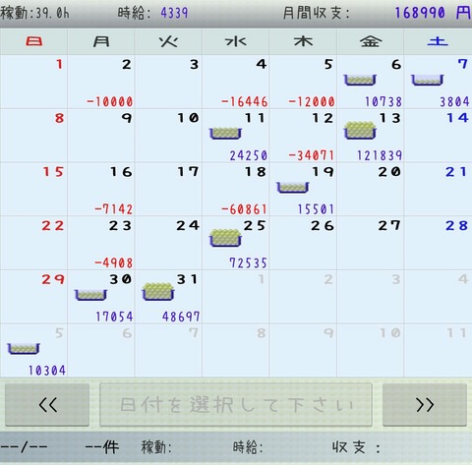Viewport: 472px width, 465px height.
Task: Click the hourly wage 4339 value
Action: pos(174,13)
